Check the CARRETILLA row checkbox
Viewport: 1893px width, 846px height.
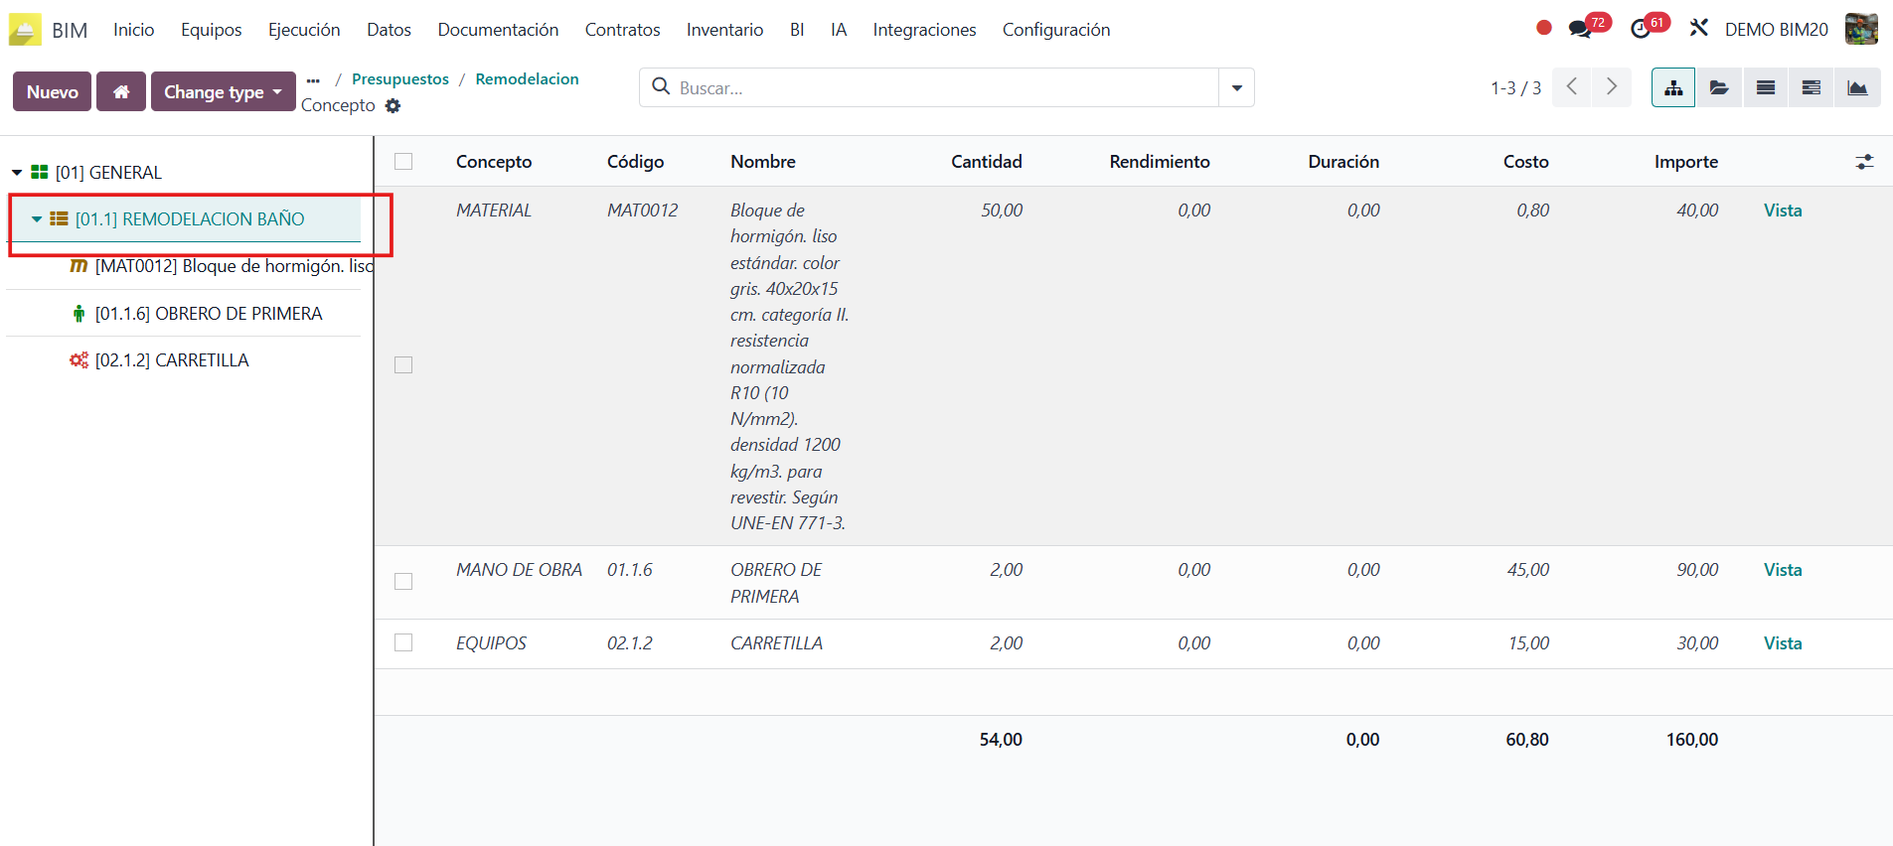403,642
